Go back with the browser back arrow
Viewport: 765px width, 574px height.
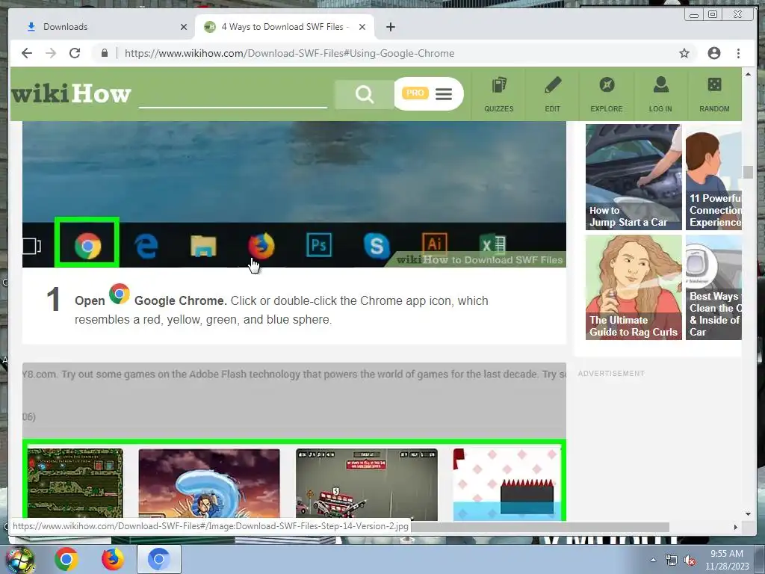pos(27,53)
